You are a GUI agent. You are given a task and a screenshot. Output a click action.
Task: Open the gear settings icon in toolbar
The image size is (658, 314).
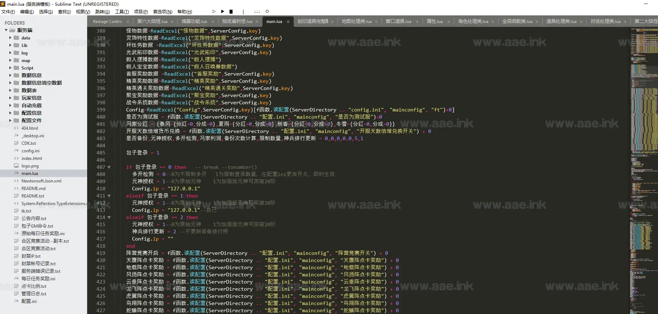(x=267, y=11)
